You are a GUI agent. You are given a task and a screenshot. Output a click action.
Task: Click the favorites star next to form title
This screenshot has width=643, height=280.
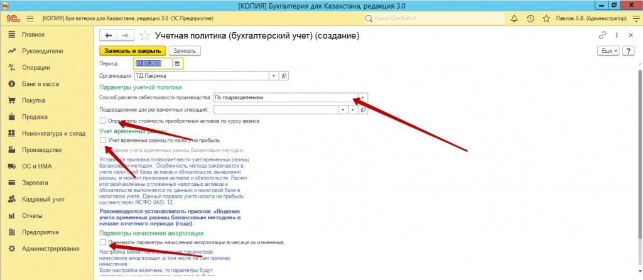click(x=144, y=35)
